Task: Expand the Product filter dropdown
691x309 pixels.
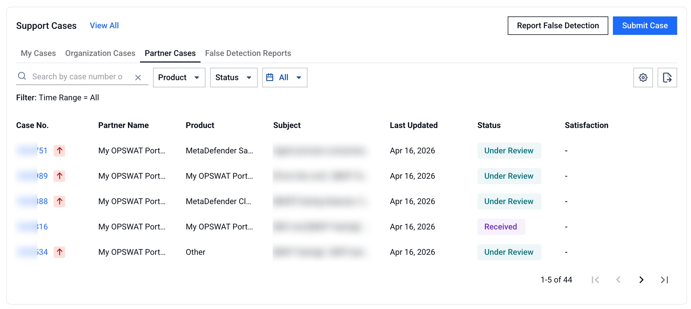Action: (179, 78)
